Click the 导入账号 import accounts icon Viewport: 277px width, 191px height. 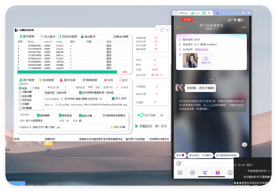coord(42,37)
